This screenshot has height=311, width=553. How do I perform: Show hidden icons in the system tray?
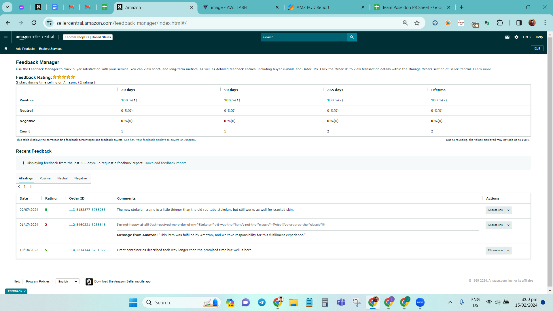pyautogui.click(x=450, y=302)
